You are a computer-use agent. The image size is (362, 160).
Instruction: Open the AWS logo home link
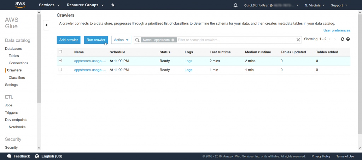(20, 5)
